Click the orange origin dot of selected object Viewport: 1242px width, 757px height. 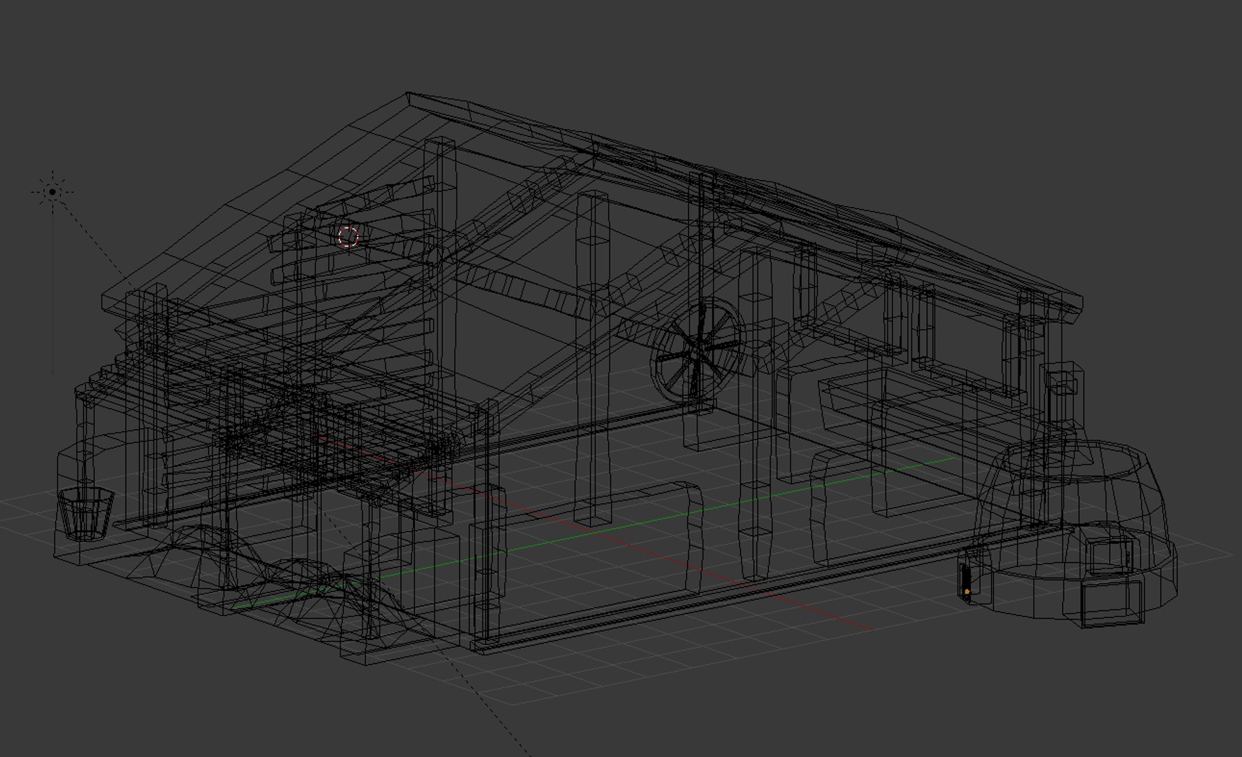(967, 592)
